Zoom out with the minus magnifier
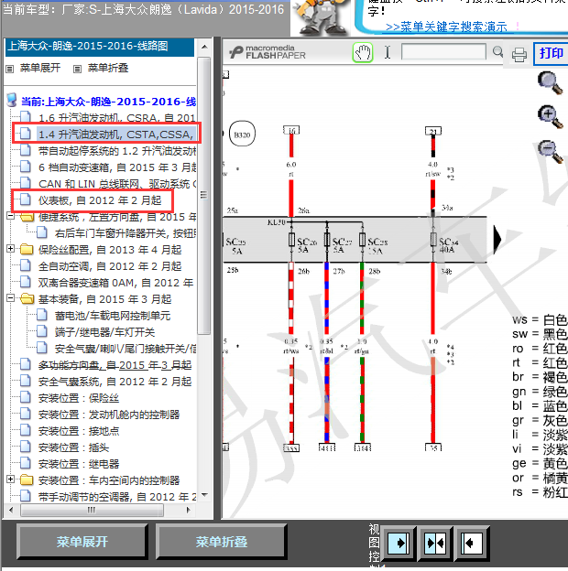The height and width of the screenshot is (571, 568). click(551, 151)
